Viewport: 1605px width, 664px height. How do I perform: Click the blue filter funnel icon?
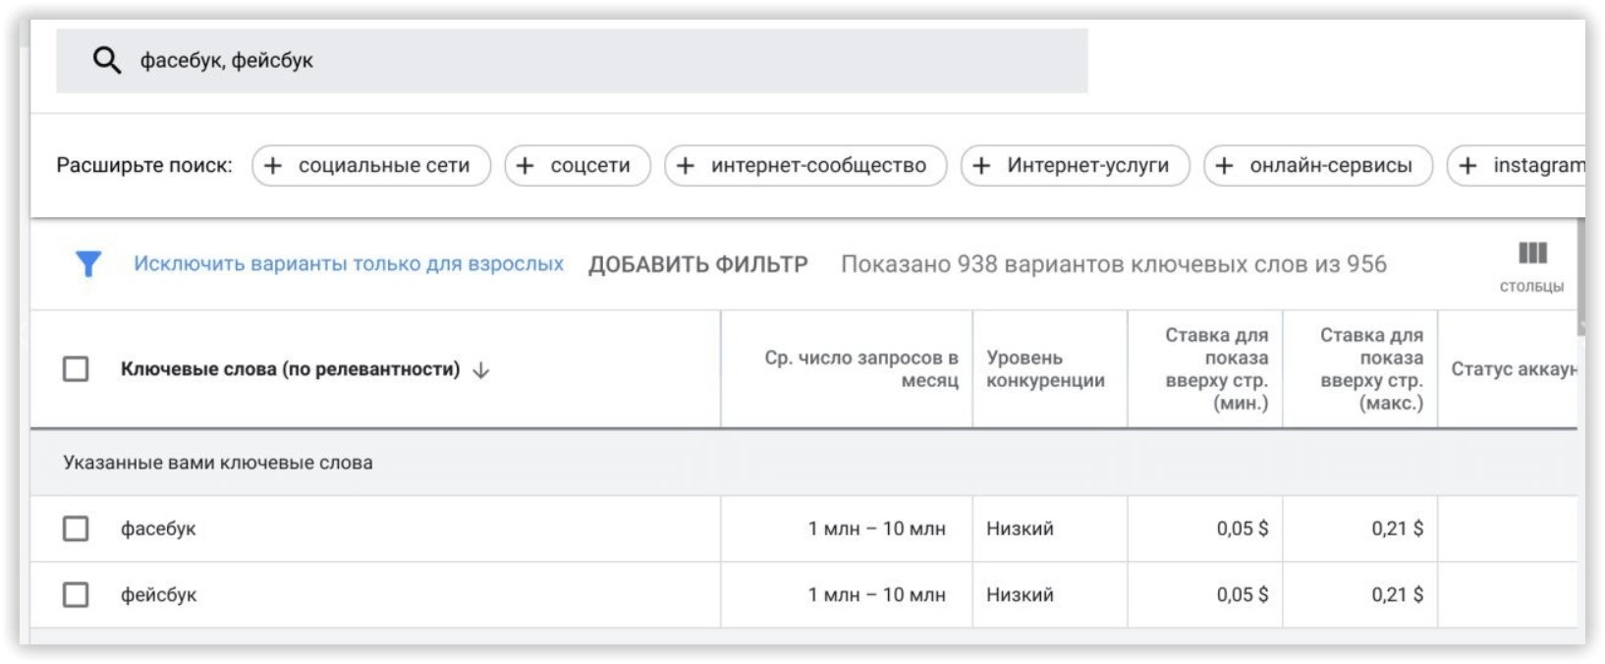point(88,264)
